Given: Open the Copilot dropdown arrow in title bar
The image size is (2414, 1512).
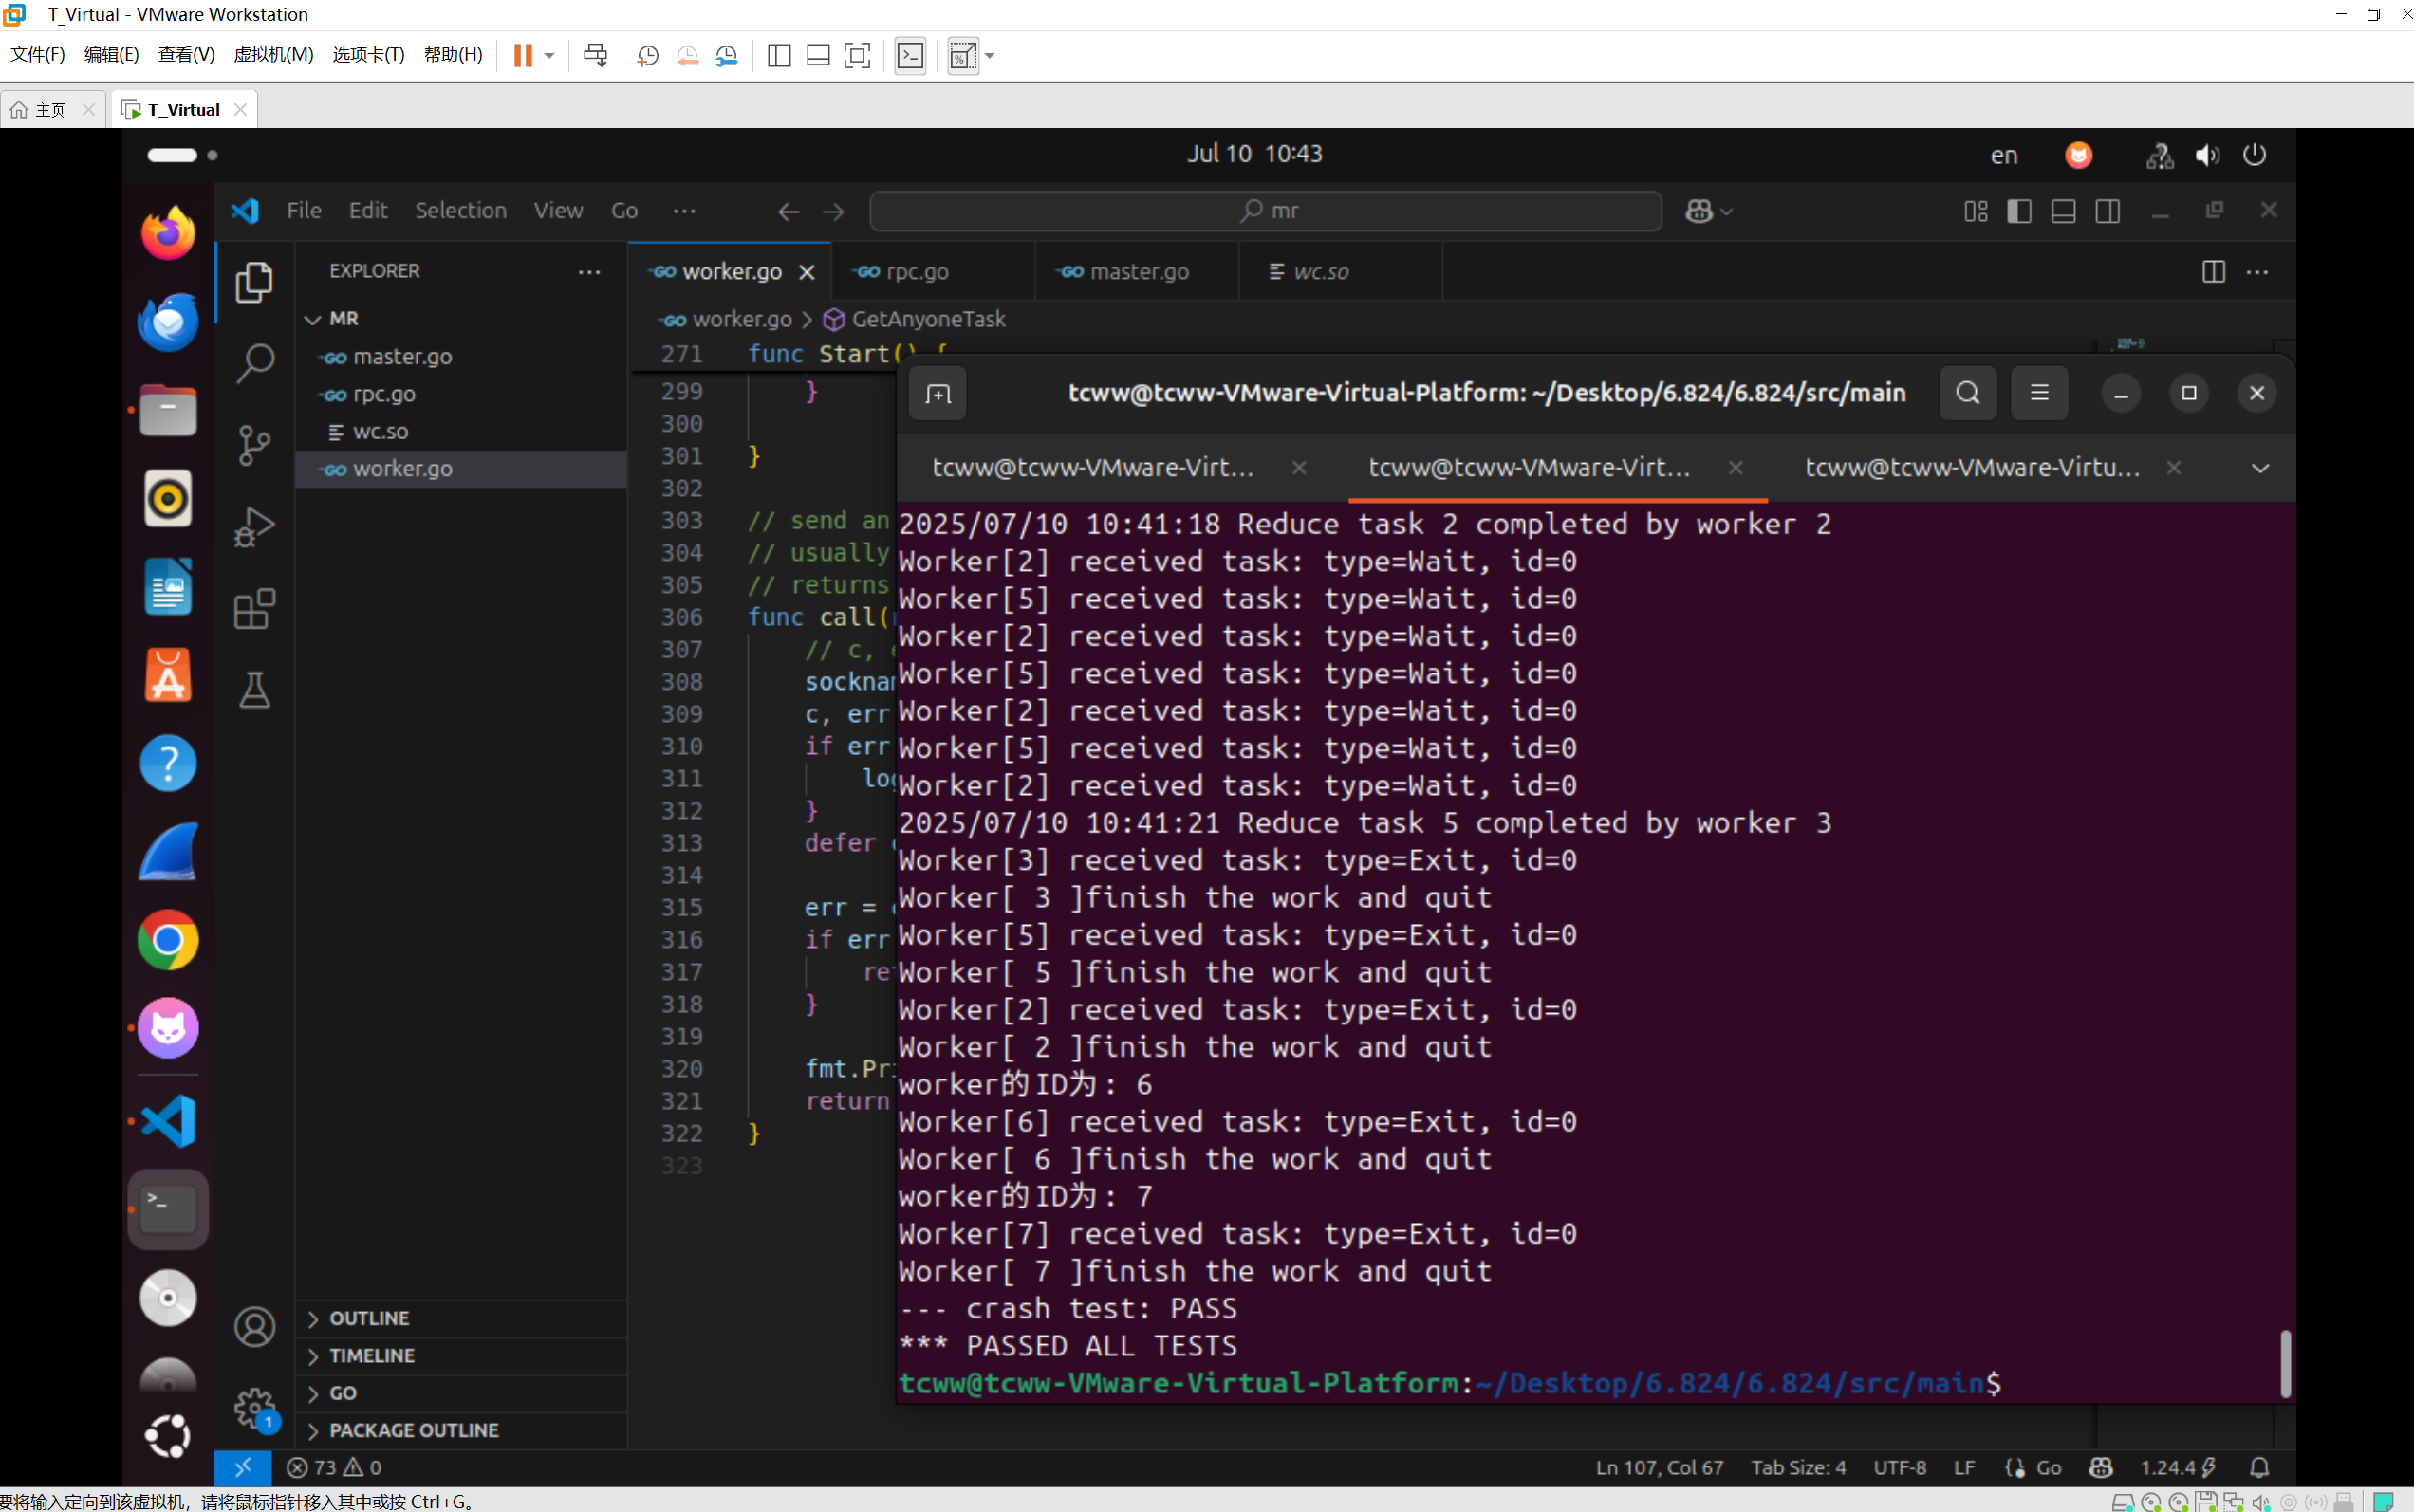Looking at the screenshot, I should tap(1727, 212).
